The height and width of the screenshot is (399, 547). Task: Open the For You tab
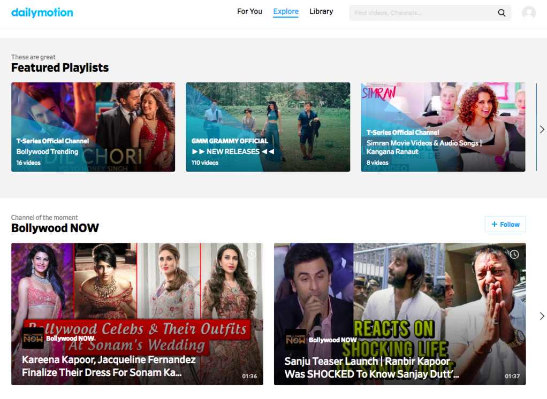point(249,12)
